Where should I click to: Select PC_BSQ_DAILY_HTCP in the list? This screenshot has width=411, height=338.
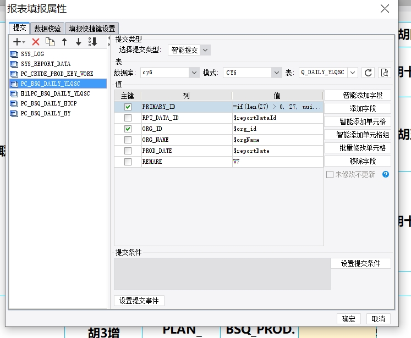click(x=58, y=104)
